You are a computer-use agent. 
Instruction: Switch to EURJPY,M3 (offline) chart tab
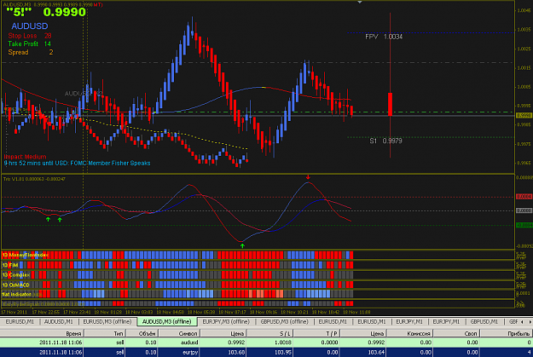pos(226,321)
